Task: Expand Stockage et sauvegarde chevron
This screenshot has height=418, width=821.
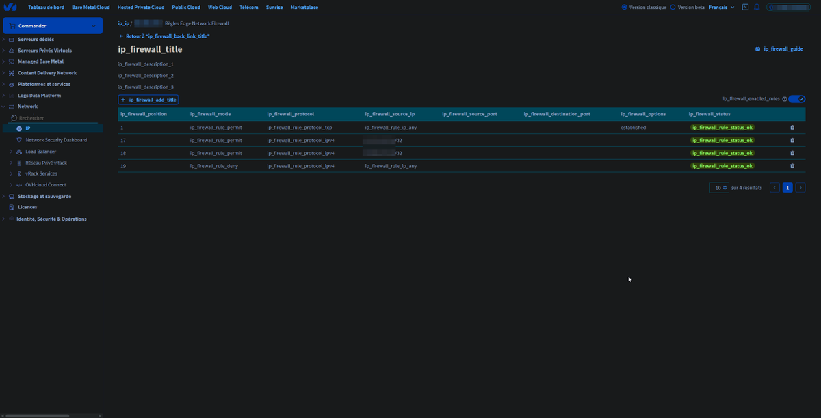Action: coord(3,196)
